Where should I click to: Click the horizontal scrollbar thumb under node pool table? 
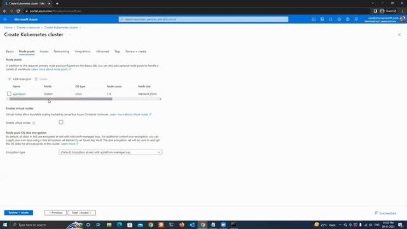click(x=61, y=99)
